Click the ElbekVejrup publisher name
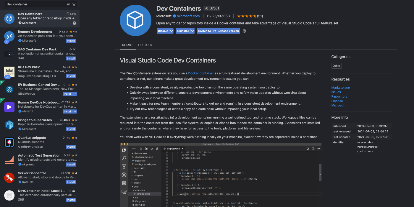Screen dimensions: 414x207 pyautogui.click(x=27, y=94)
